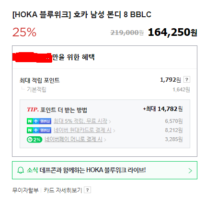Click the question mark icon beside 1,792원
This screenshot has width=206, height=197.
point(187,79)
